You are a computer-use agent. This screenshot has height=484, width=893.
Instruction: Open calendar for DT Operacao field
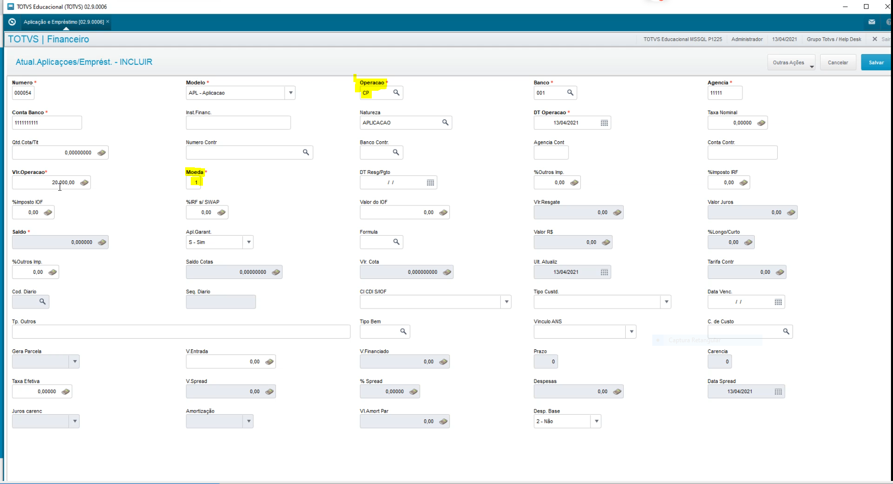coord(604,123)
